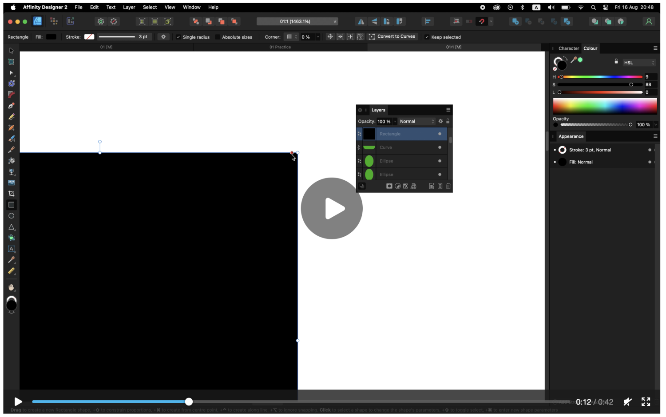This screenshot has width=666, height=417.
Task: Select the Move tool in the toolbar
Action: coord(12,51)
